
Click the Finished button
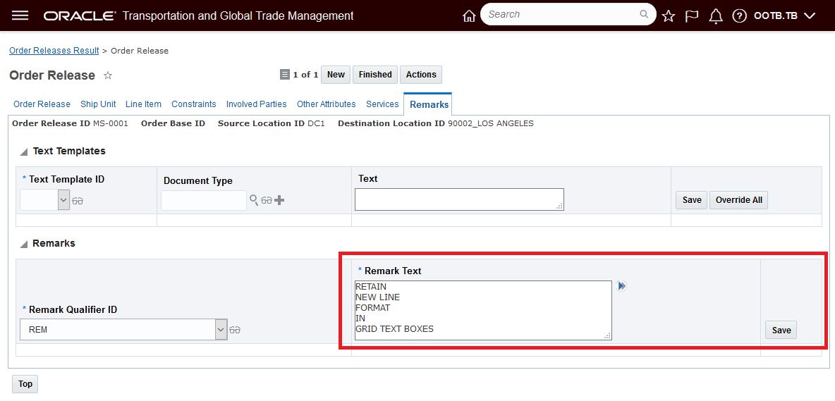(x=375, y=75)
